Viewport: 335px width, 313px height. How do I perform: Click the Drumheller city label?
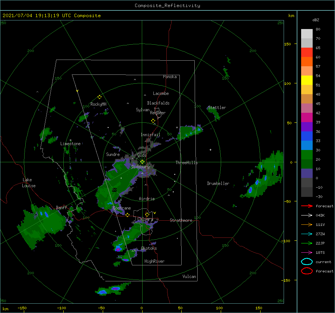click(x=218, y=183)
